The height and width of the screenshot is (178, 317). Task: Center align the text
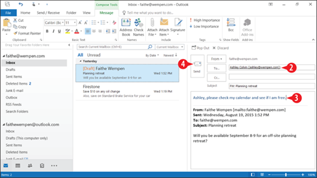click(94, 31)
